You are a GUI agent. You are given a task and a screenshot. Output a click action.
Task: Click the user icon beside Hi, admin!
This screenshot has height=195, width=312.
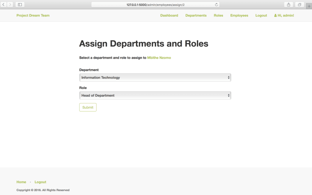click(275, 16)
